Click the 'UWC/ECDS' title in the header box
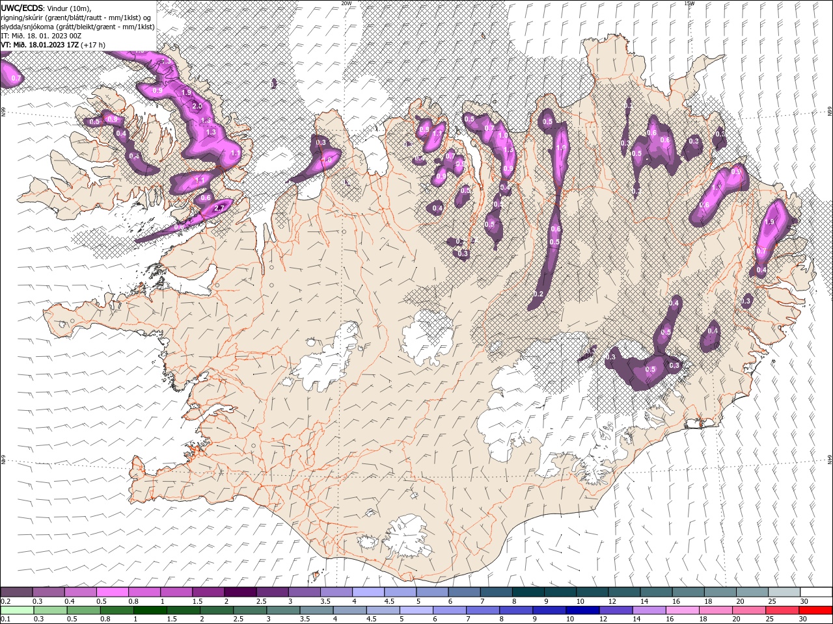The width and height of the screenshot is (833, 624). pos(21,8)
